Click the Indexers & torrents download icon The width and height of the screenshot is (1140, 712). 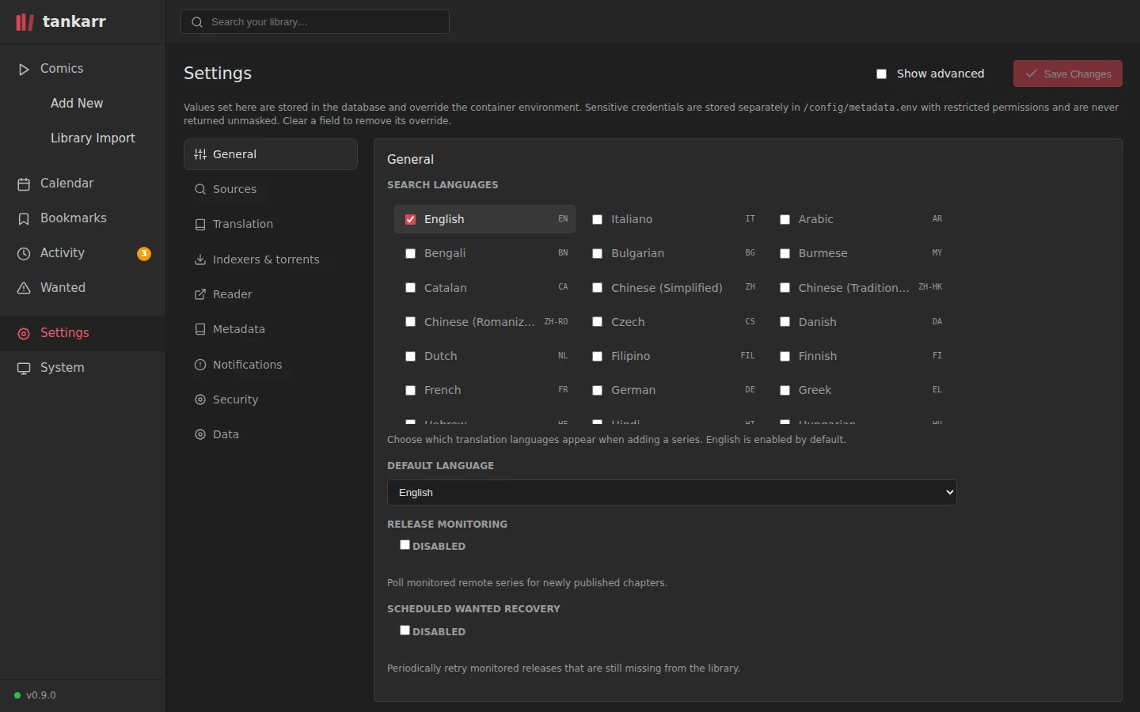[200, 260]
